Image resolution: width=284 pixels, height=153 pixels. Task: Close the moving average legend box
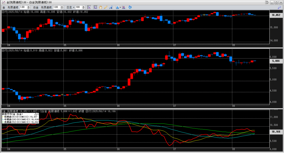coord(38,114)
